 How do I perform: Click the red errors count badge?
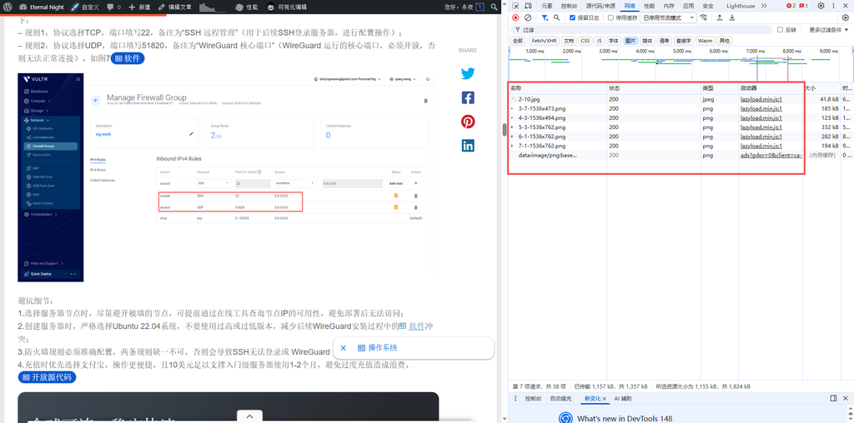coord(791,6)
